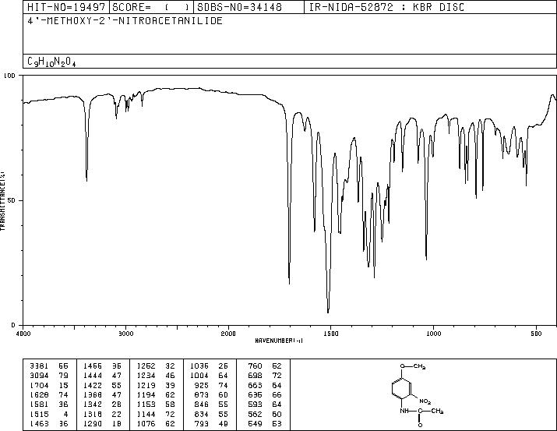The height and width of the screenshot is (431, 557).
Task: Click the compound name 4'-METHOXY-2'-NITROACETANILIDE
Action: point(125,21)
